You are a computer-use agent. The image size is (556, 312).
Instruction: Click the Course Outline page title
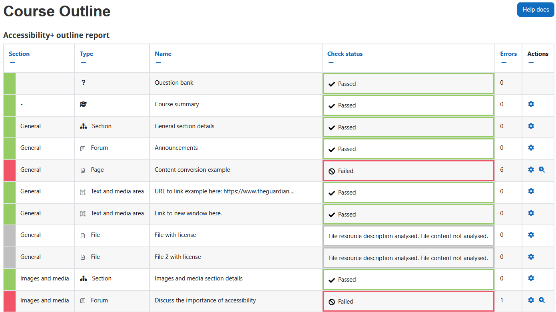tap(57, 11)
